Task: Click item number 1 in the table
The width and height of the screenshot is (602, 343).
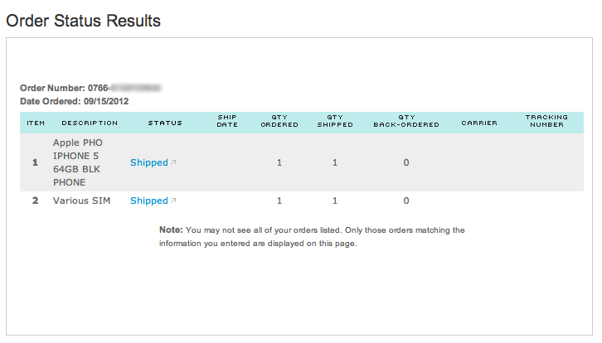Action: point(36,162)
